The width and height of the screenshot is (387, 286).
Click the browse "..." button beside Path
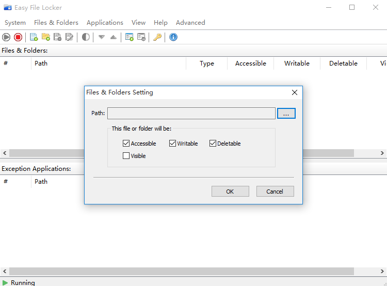[x=286, y=114]
